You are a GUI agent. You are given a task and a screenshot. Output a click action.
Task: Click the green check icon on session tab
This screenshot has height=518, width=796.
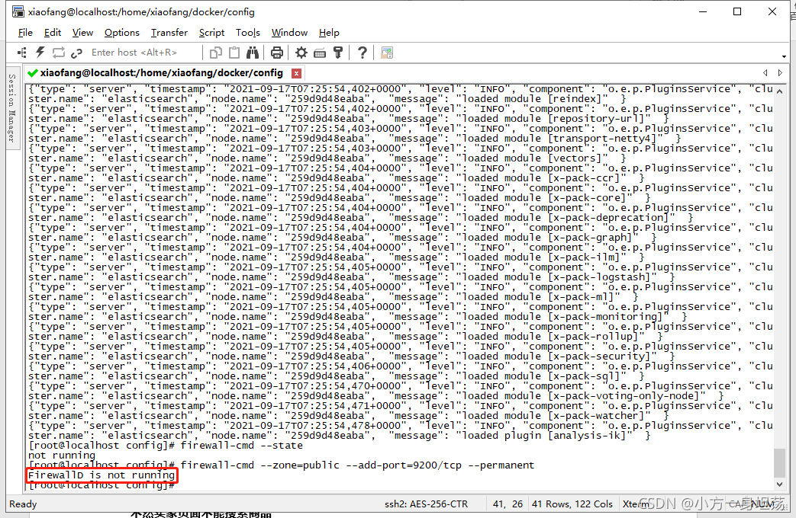[33, 73]
